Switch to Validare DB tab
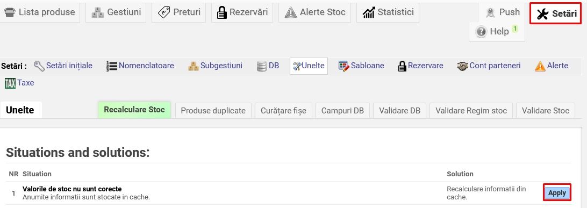Viewport: 587px width, 208px height. tap(399, 111)
